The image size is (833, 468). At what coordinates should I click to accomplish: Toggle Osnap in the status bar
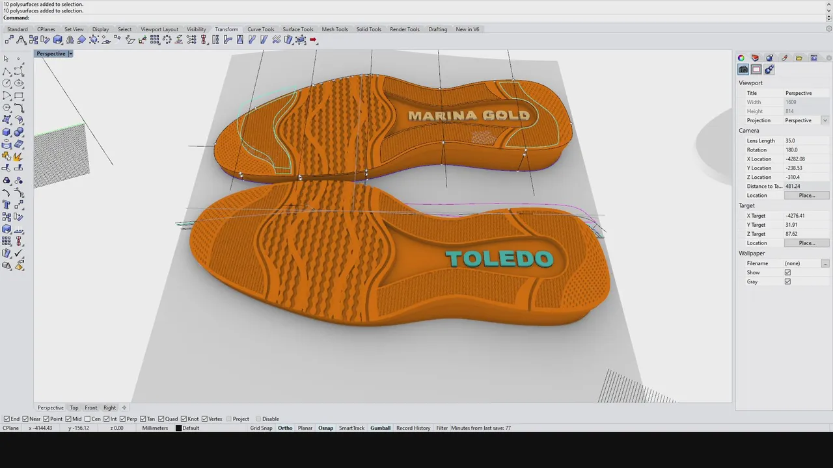(x=325, y=428)
